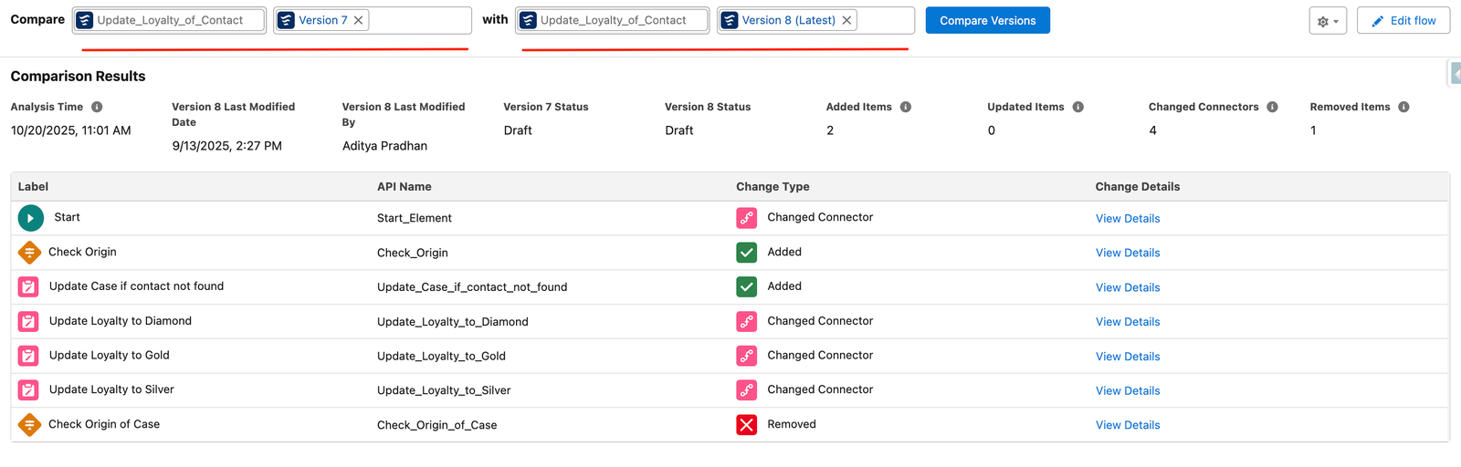Click info icon beside Removed Items

click(1403, 107)
